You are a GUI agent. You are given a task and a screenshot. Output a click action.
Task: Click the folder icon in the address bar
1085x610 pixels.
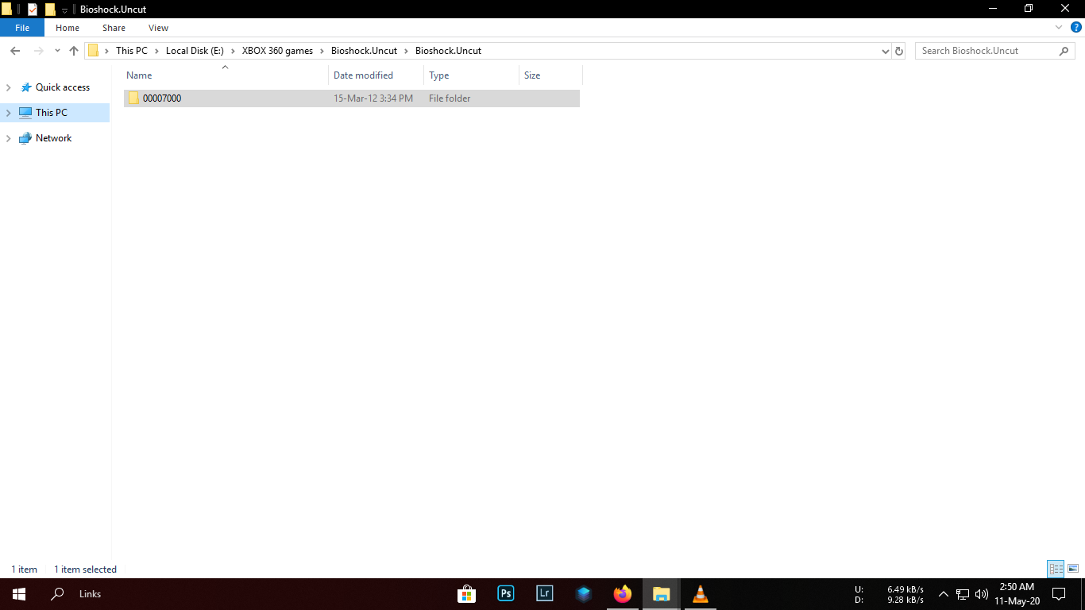(94, 51)
